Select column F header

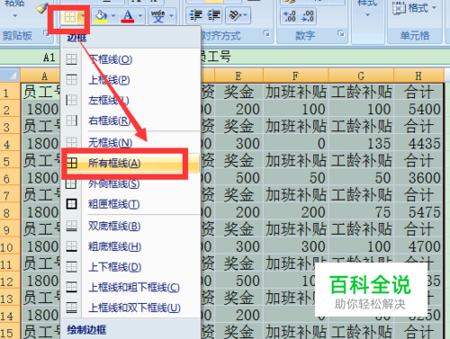click(x=296, y=76)
